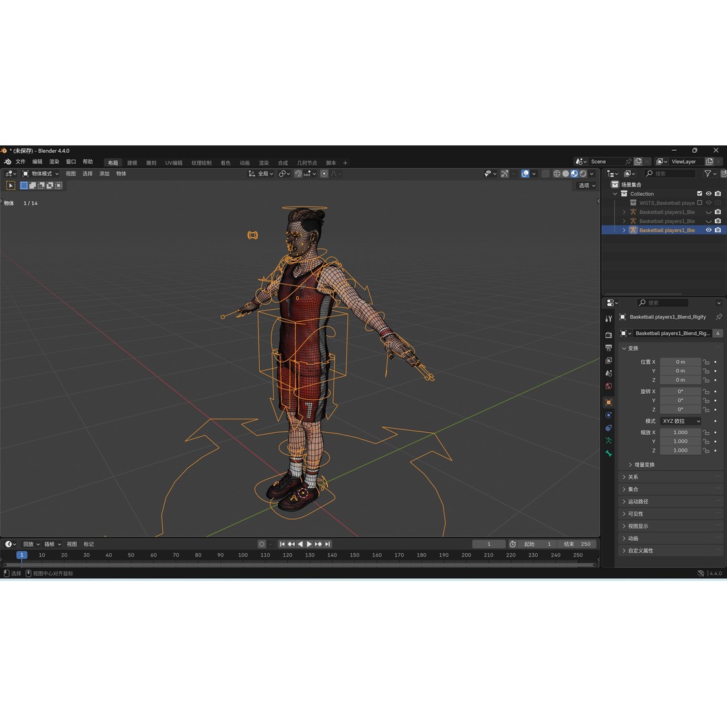Open the outliner filter dropdown
727x727 pixels.
(x=710, y=174)
